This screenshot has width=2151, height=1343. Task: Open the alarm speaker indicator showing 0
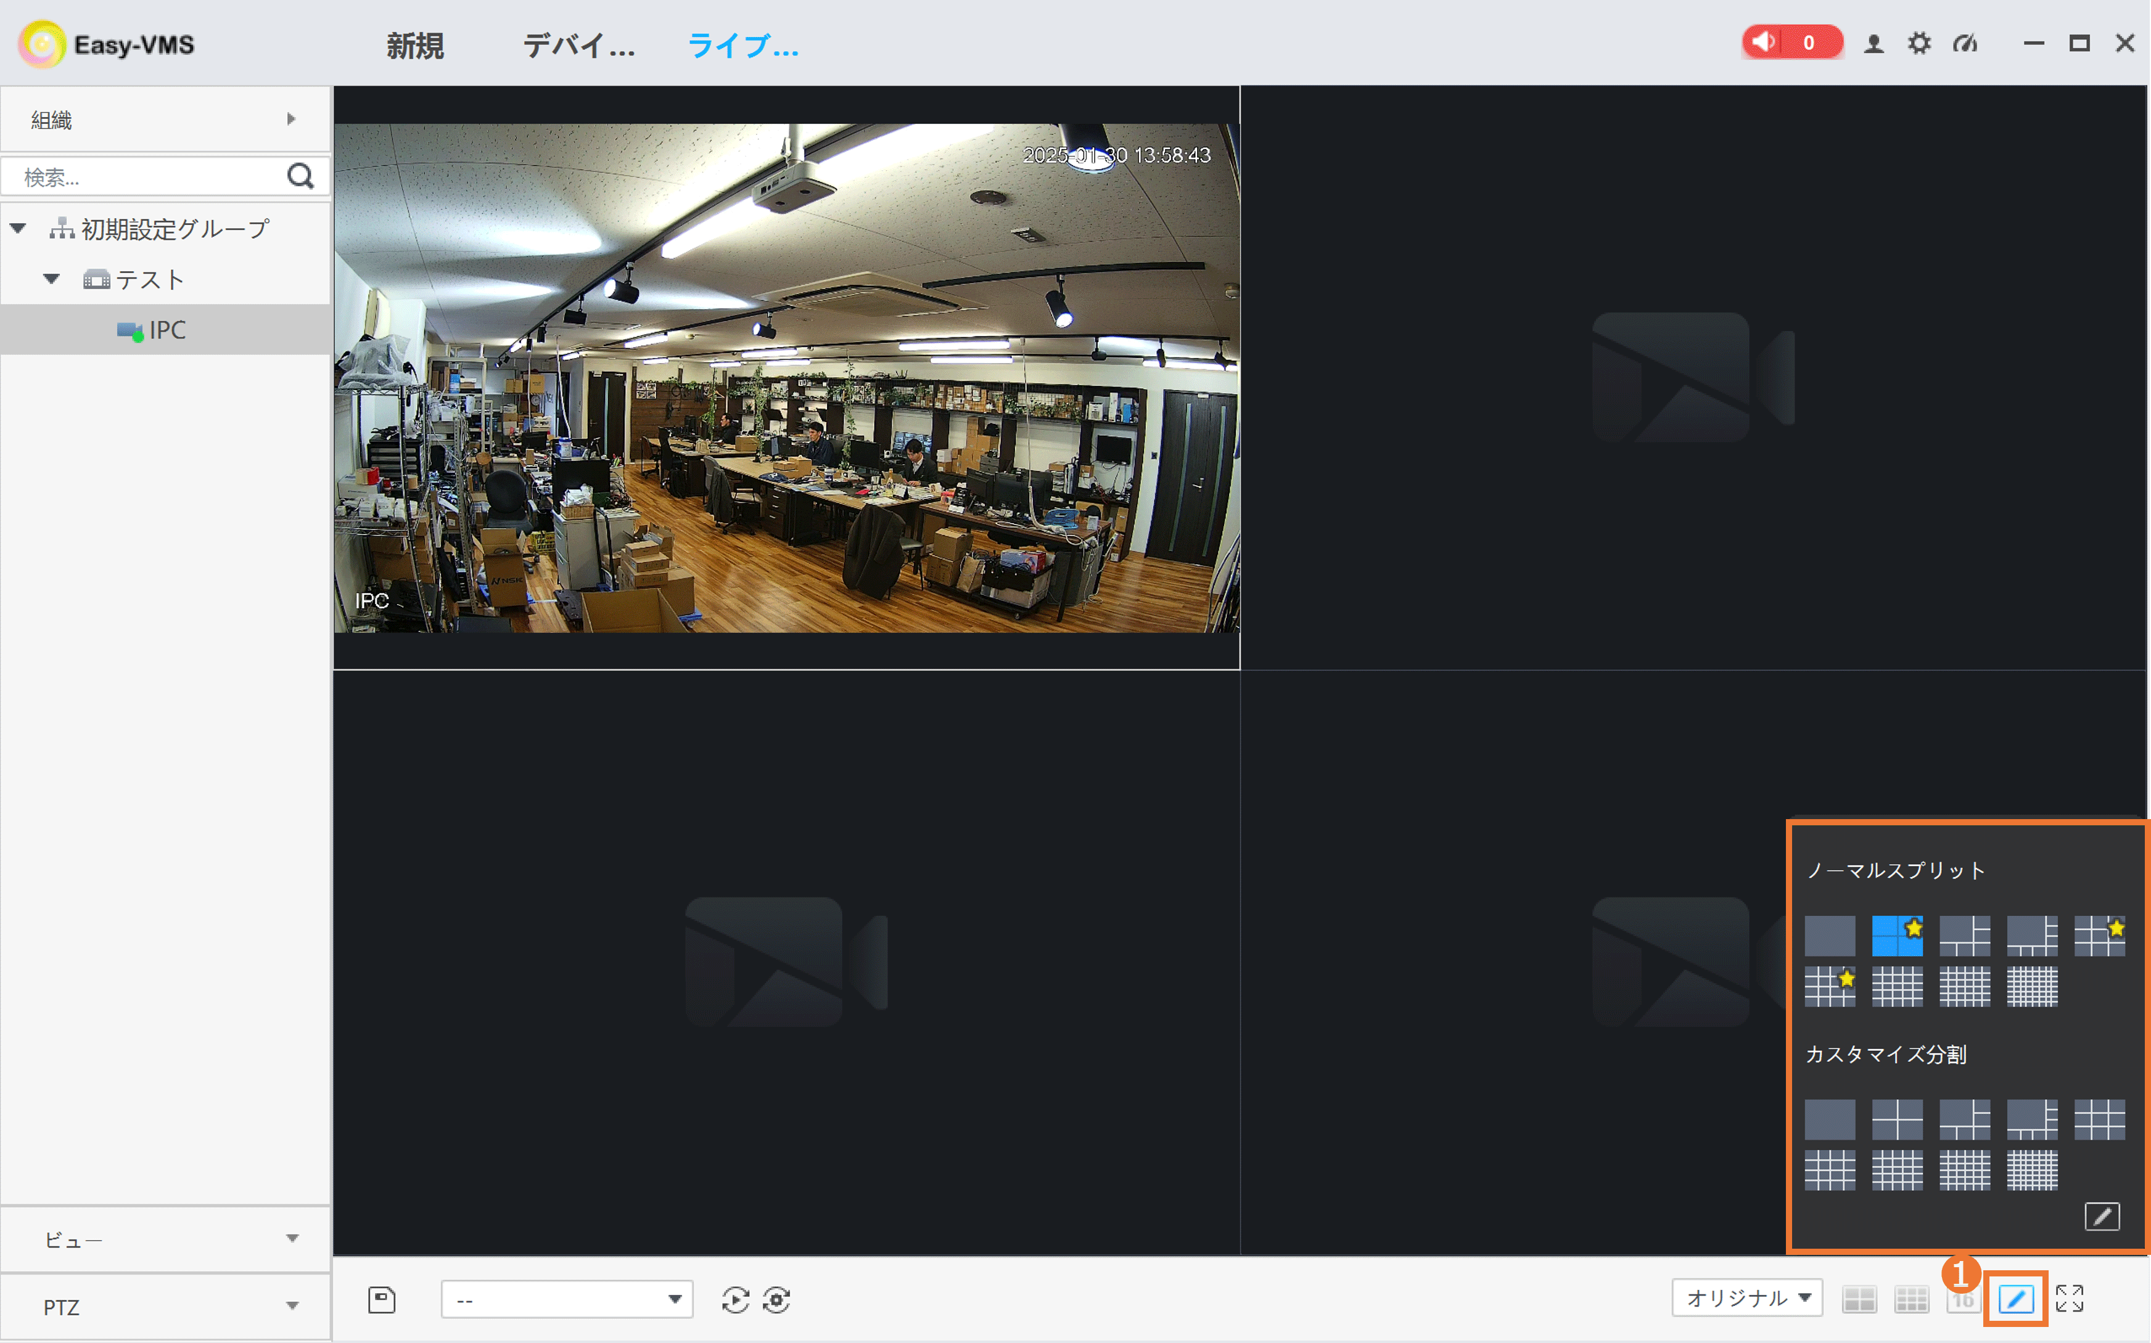pyautogui.click(x=1792, y=42)
